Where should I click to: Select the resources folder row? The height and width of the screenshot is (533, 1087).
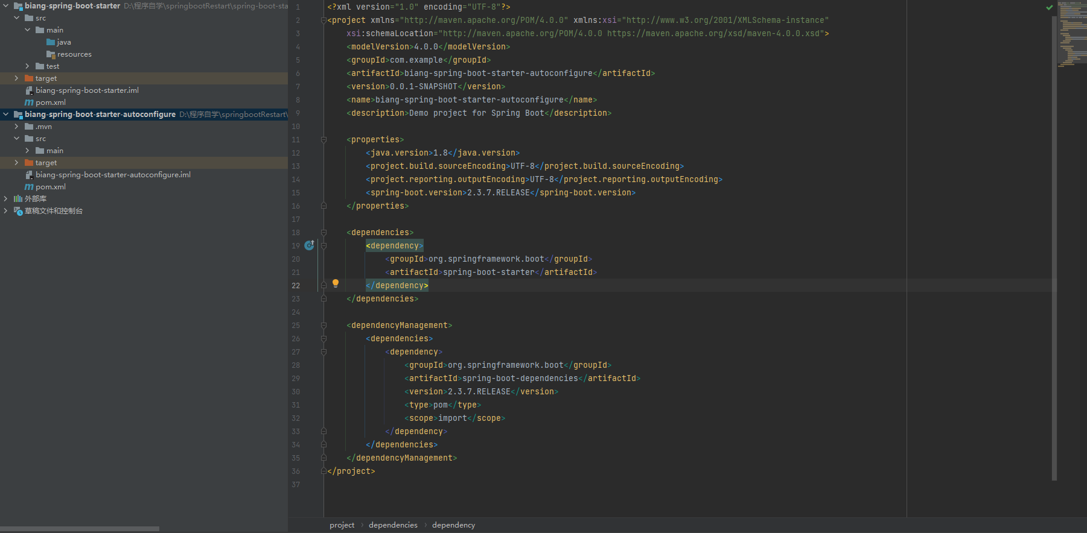pos(144,54)
